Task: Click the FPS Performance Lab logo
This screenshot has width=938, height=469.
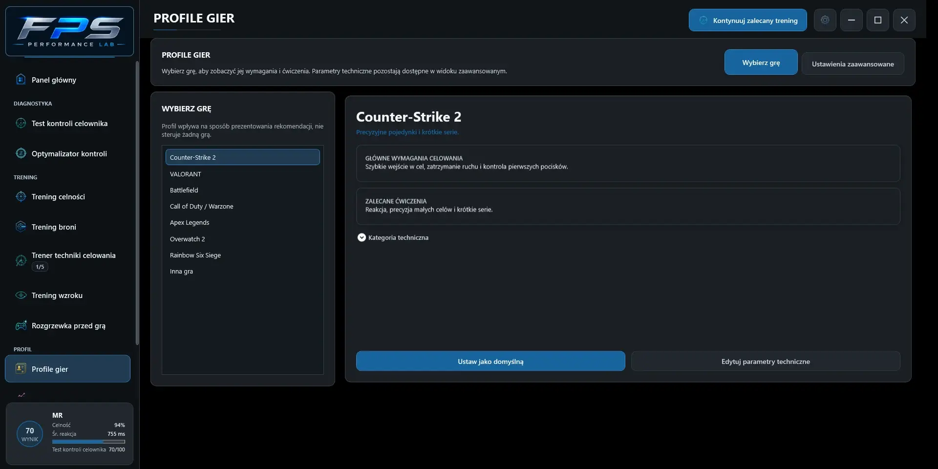Action: pyautogui.click(x=69, y=31)
